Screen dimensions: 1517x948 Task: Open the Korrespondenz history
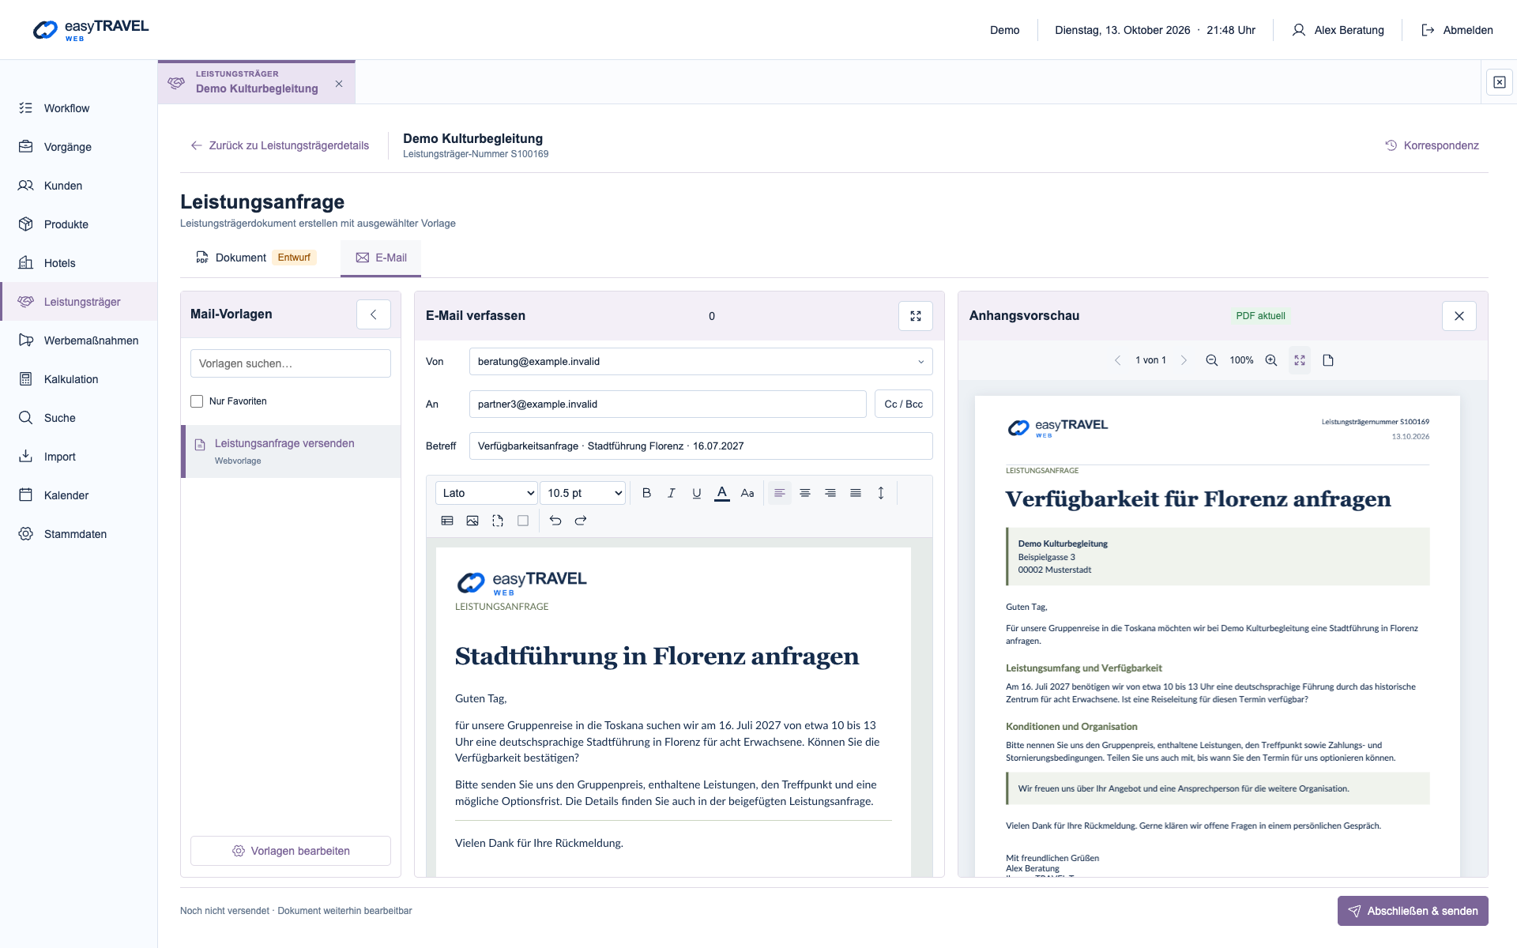click(x=1432, y=145)
